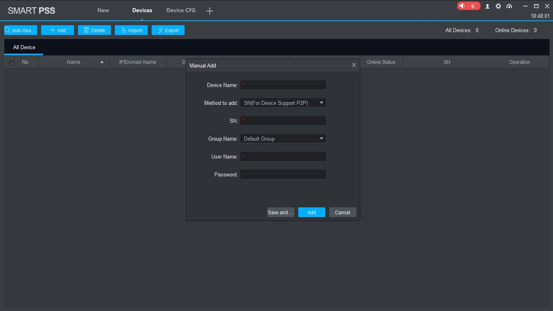This screenshot has height=311, width=553.
Task: Click the Online Devices count label
Action: click(516, 30)
